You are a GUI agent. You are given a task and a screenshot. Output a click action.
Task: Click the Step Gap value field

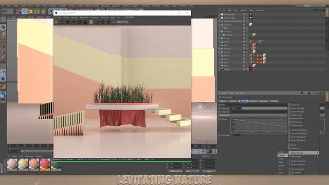pos(235,135)
